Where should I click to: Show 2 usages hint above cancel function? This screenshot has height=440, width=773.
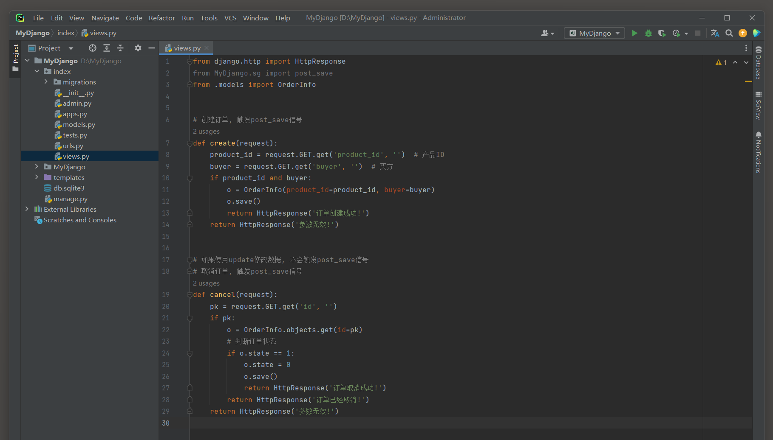click(x=206, y=283)
